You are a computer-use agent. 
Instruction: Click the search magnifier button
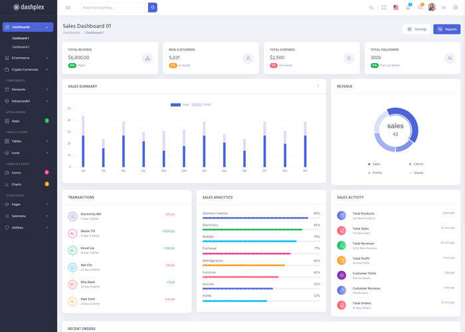(153, 7)
